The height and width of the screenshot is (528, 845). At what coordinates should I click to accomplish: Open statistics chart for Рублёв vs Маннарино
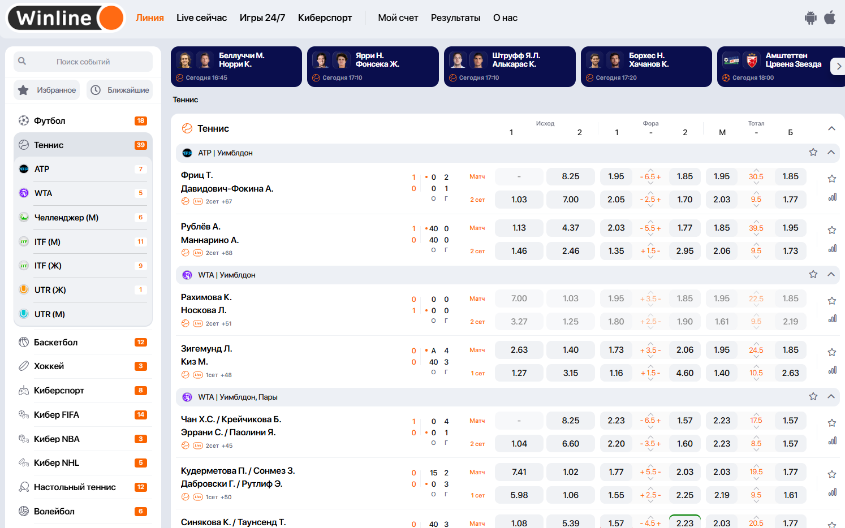[832, 249]
